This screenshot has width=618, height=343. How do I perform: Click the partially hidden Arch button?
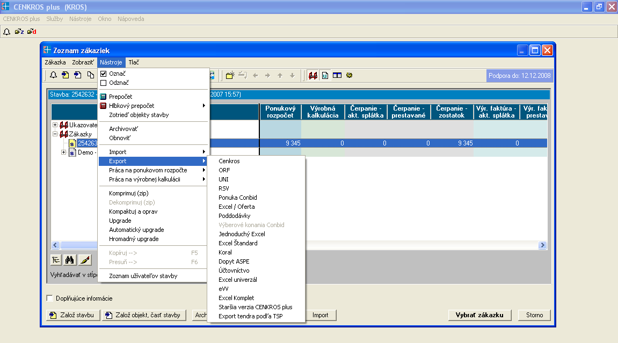(x=199, y=315)
